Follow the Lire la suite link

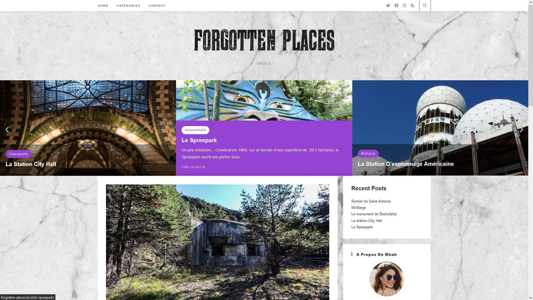pos(193,167)
